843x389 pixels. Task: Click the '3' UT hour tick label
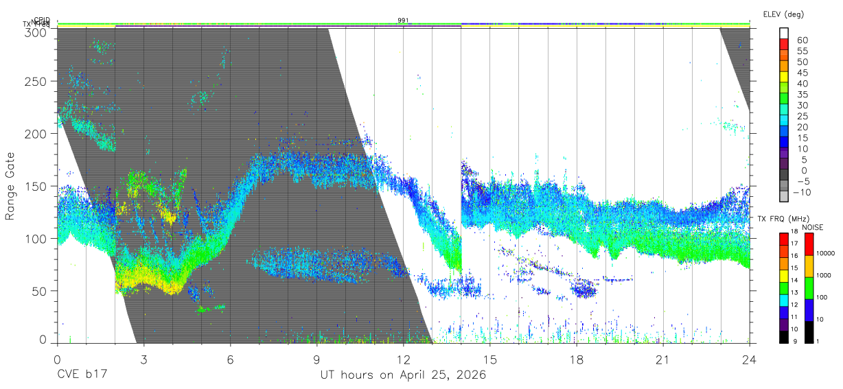click(143, 359)
